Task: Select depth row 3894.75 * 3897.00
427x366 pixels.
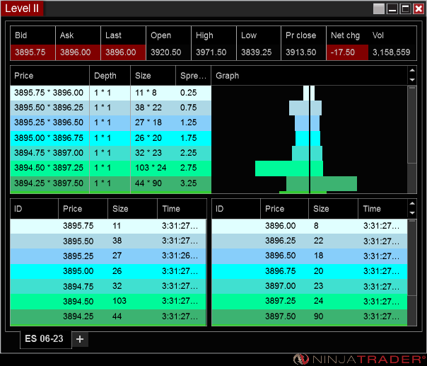Action: click(x=110, y=153)
